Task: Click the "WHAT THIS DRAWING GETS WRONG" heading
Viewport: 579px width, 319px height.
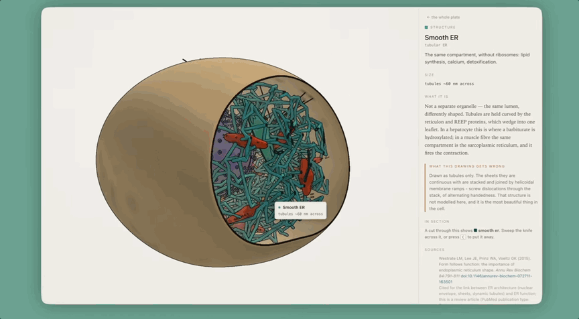Action: click(466, 166)
